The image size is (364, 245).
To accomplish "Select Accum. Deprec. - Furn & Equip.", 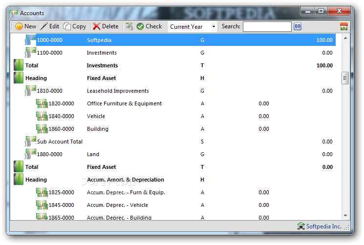I will click(126, 193).
